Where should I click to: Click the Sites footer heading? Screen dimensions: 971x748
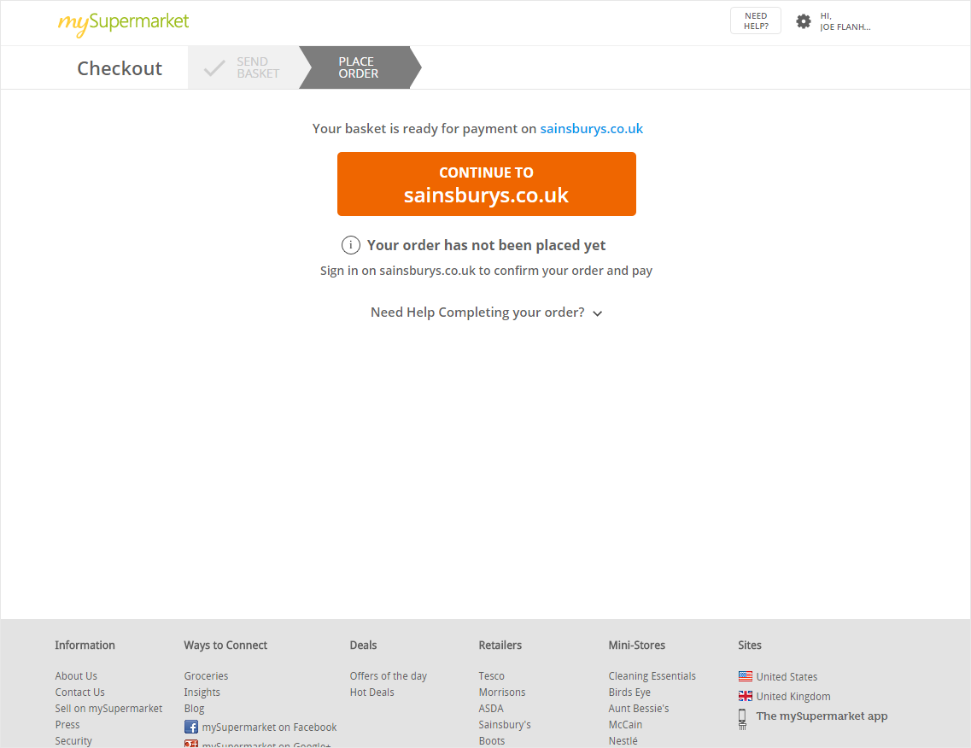pyautogui.click(x=749, y=646)
